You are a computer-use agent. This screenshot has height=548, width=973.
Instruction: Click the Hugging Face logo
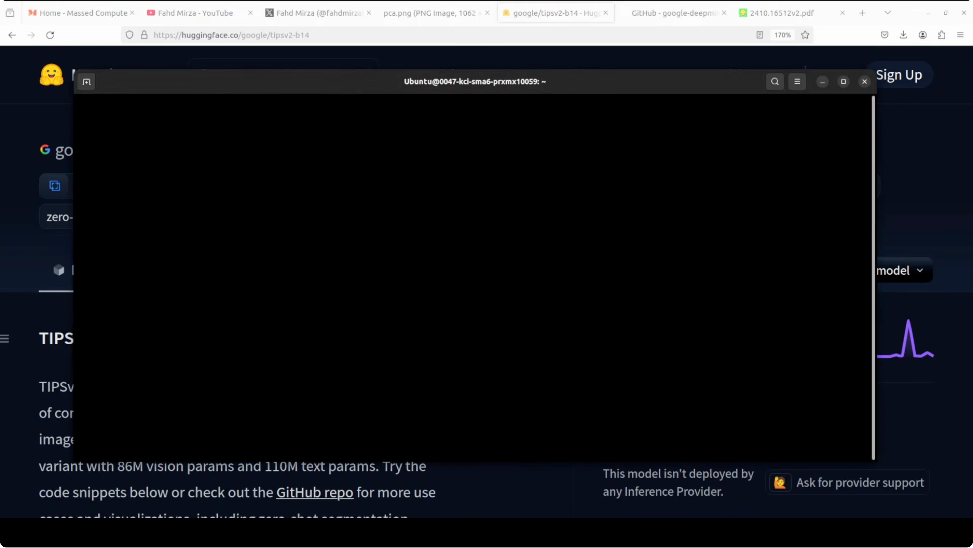point(52,75)
